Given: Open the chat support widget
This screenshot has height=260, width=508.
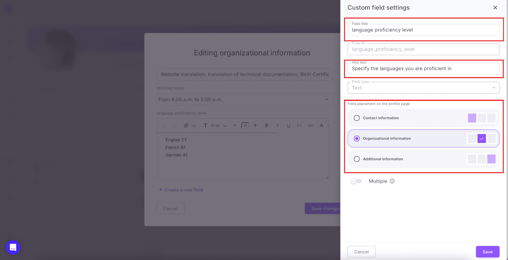Looking at the screenshot, I should click(x=13, y=247).
